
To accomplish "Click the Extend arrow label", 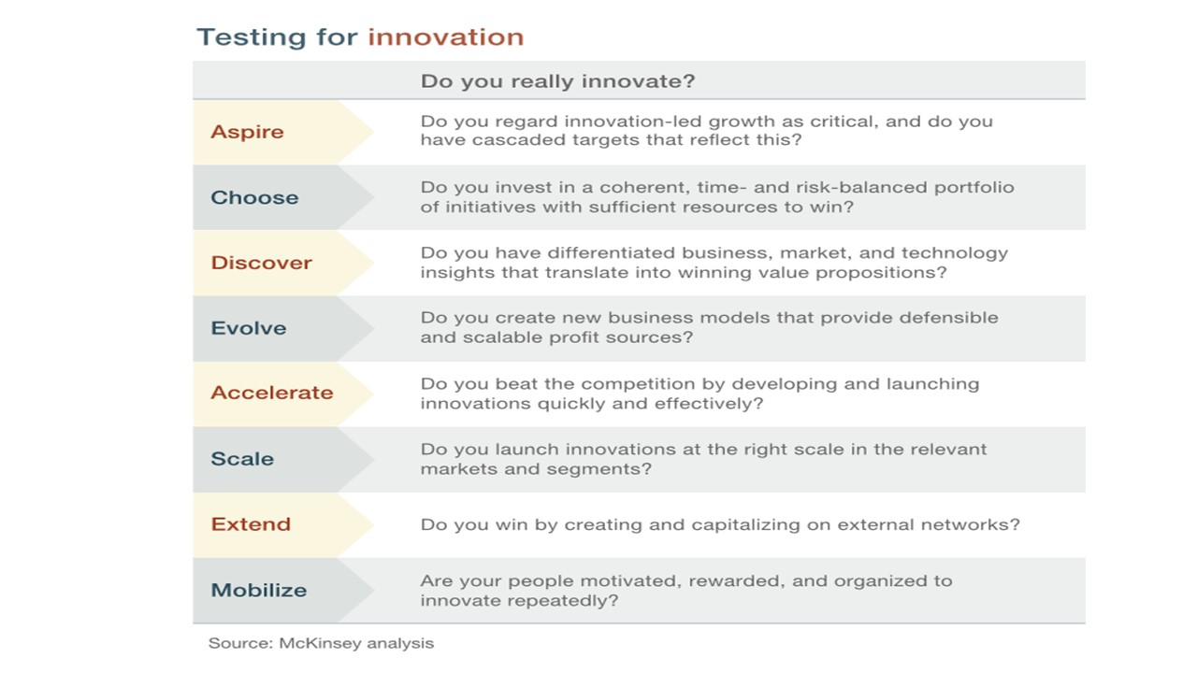I will coord(251,524).
